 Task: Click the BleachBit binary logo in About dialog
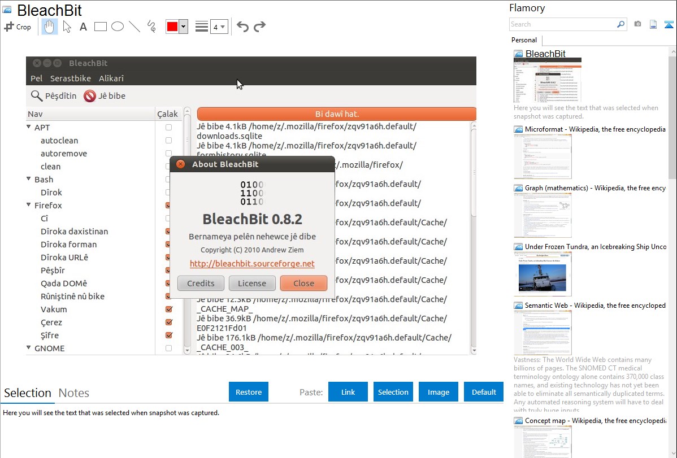[x=251, y=193]
